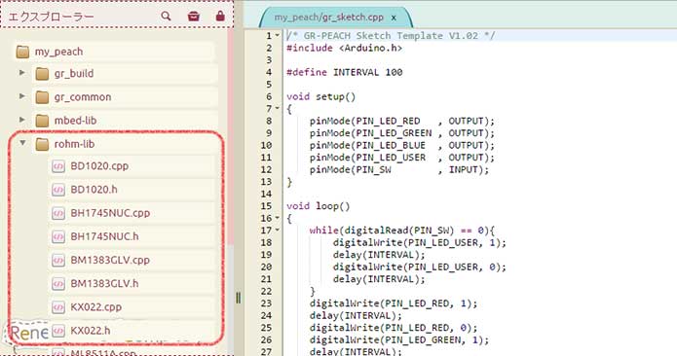Click the エクスプローラー panel title
The width and height of the screenshot is (677, 356).
point(51,17)
